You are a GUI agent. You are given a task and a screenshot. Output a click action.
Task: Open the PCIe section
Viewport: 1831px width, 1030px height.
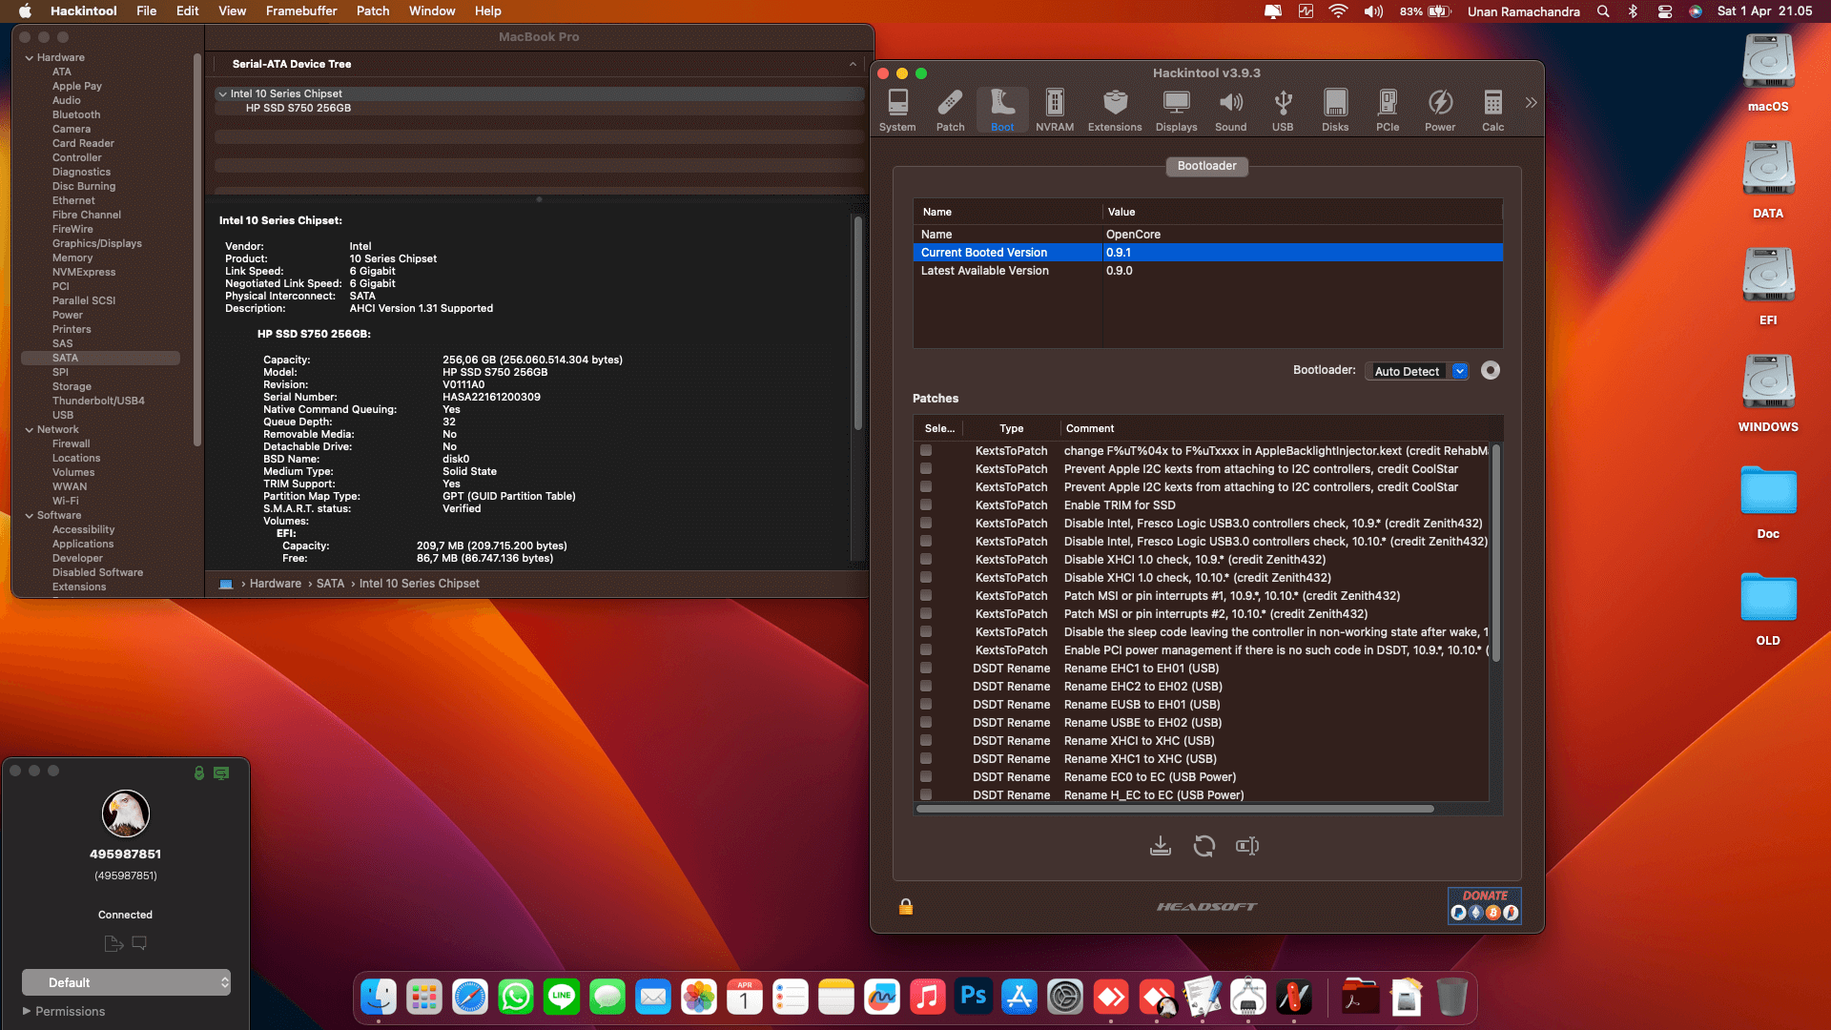(x=1388, y=107)
